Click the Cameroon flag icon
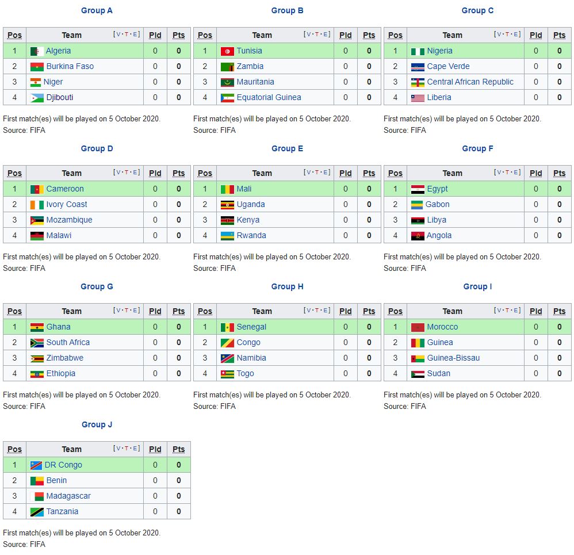This screenshot has width=574, height=555. click(37, 189)
